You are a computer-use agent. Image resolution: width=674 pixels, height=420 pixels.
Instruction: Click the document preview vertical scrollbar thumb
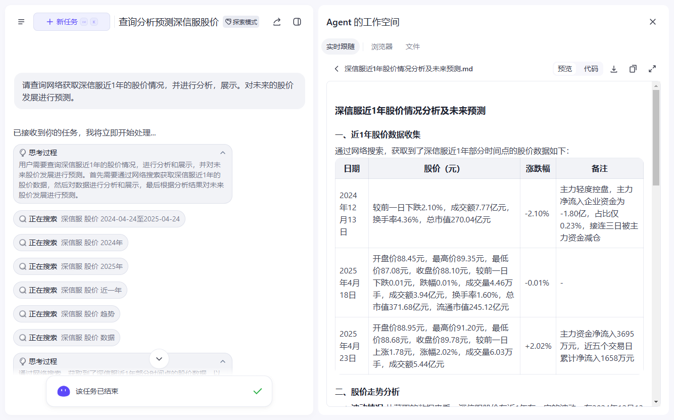click(656, 137)
